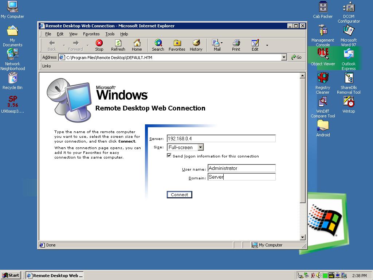
Task: Select the U98sesp3 SP 3.56 desktop icon
Action: tap(13, 104)
